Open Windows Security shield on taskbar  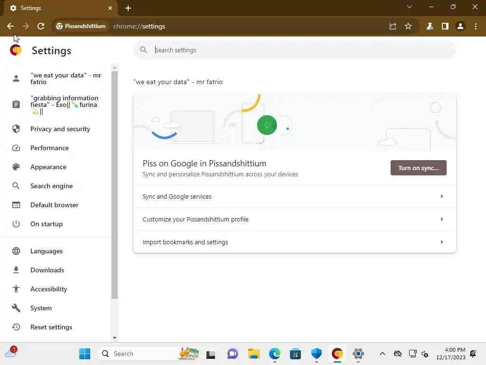pyautogui.click(x=317, y=354)
